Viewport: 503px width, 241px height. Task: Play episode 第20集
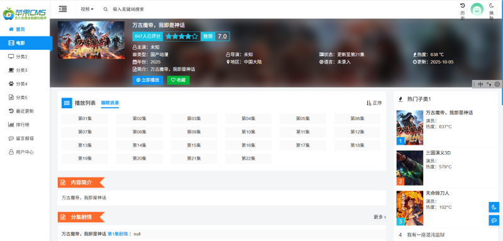(140, 159)
